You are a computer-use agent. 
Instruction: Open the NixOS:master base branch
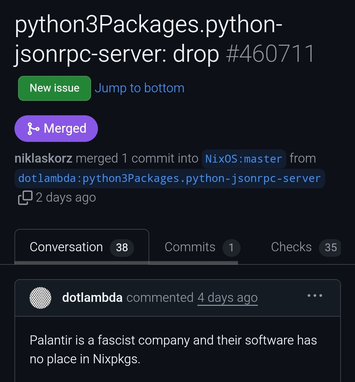(x=244, y=159)
